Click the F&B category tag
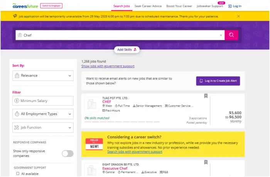This screenshot has width=270, height=177. point(164,172)
